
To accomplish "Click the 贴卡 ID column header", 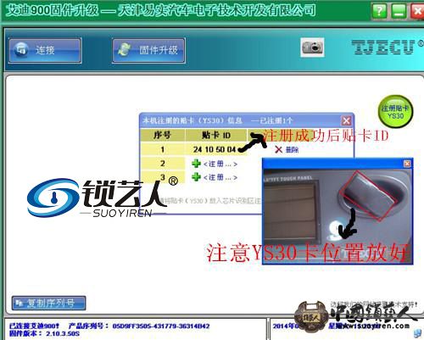I will click(x=216, y=135).
